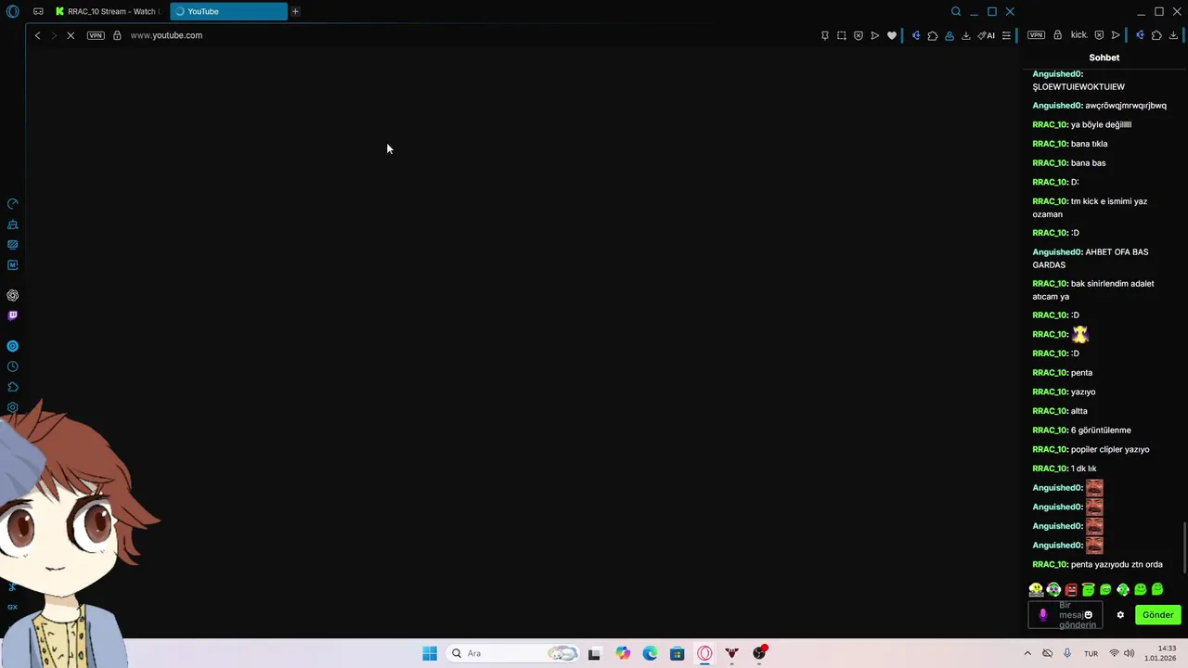1188x668 pixels.
Task: Open the Extensions cube in sidebar
Action: tap(13, 387)
